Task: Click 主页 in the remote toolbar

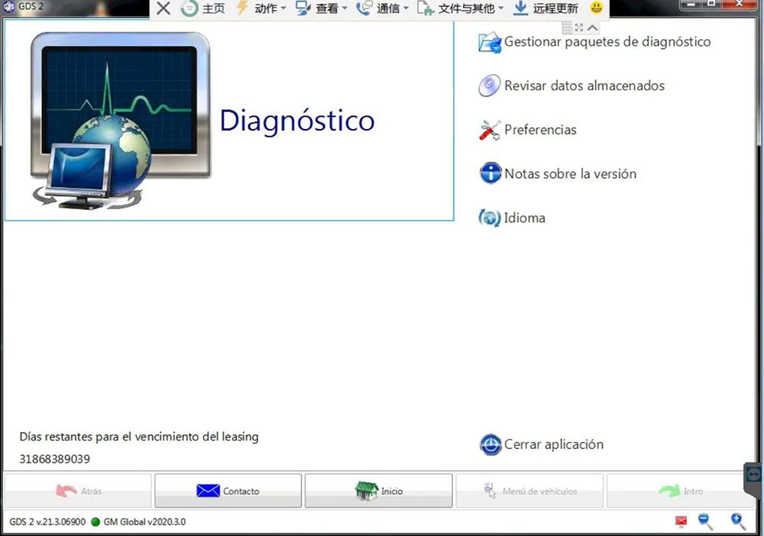Action: [203, 8]
